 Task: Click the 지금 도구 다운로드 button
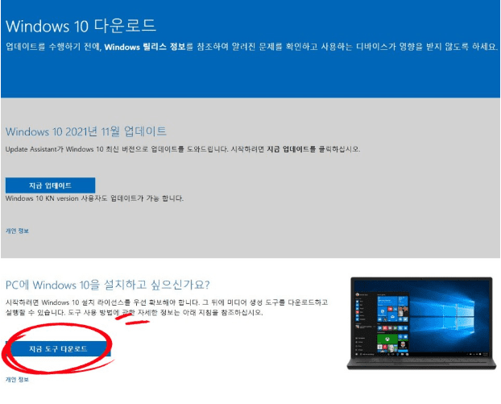[x=58, y=348]
